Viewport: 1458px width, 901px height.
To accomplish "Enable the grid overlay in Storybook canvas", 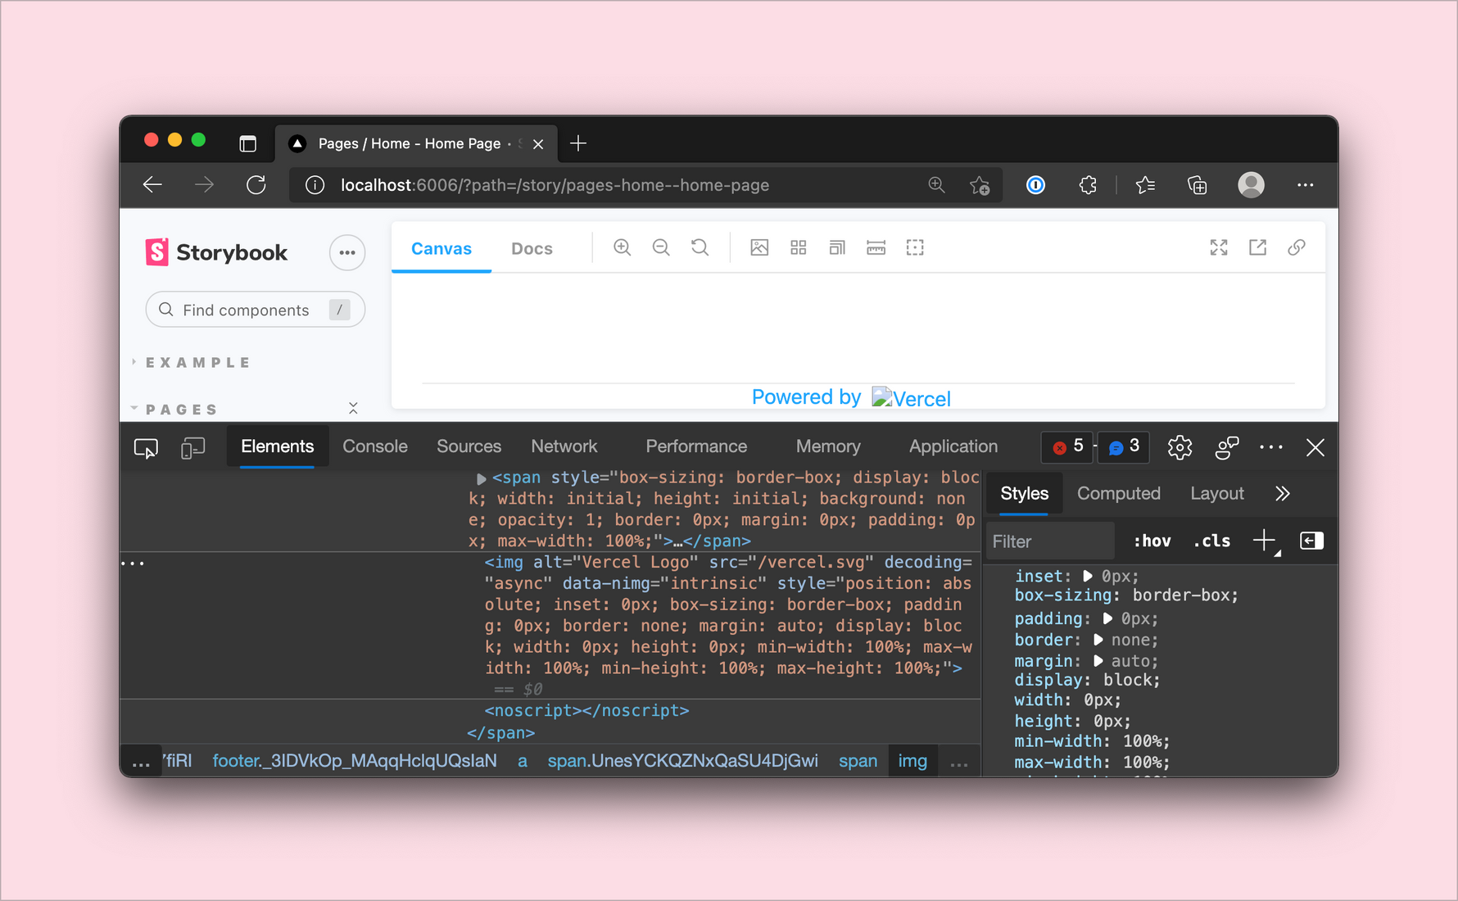I will (798, 247).
